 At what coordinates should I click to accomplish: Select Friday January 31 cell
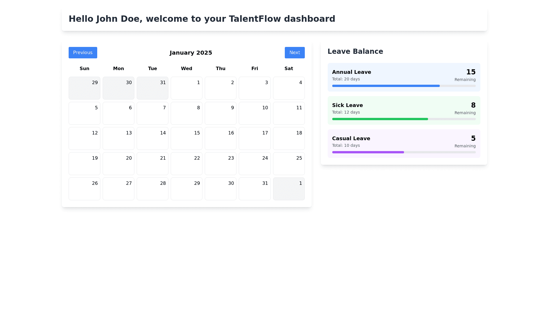[254, 189]
